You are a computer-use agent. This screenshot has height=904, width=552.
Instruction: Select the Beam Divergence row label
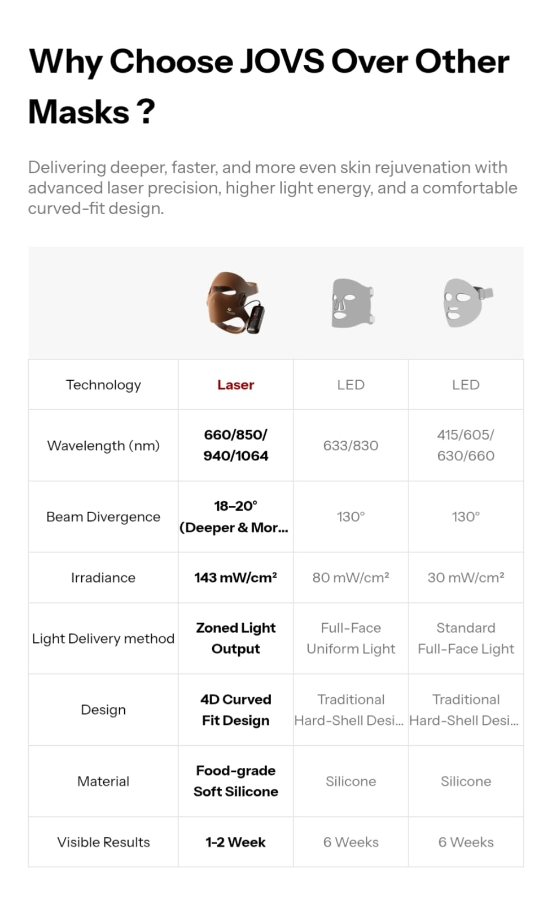103,517
